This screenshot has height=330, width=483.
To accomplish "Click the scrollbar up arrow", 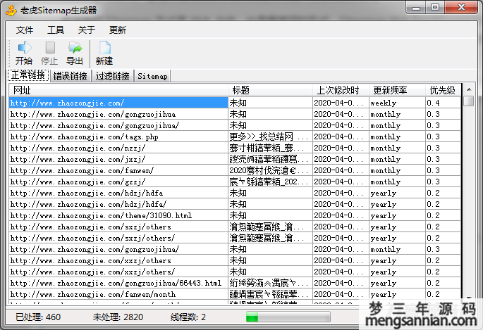I will coord(469,89).
